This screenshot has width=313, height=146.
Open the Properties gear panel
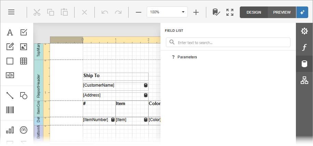(x=304, y=31)
